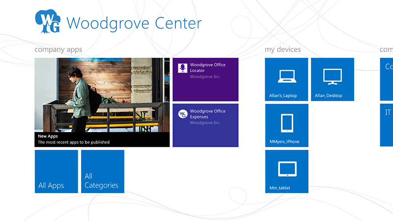Open the partially visible 'IT' tile

387,125
